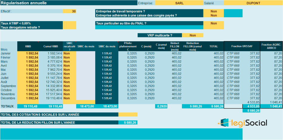
Task: Edit the RMB amount for Janvier
Action: coord(28,54)
